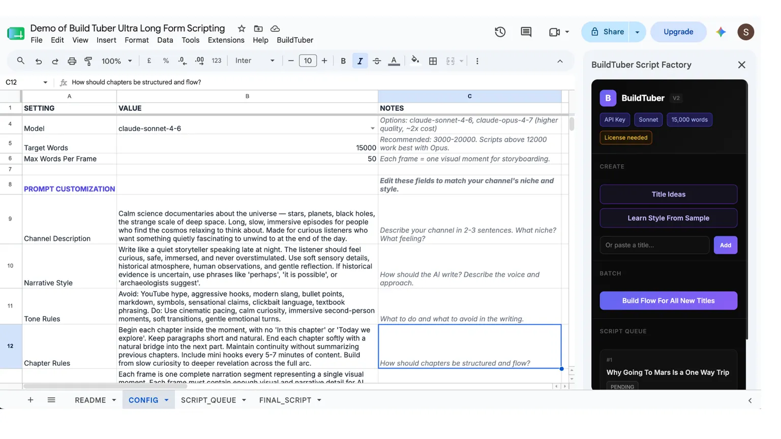Screen dimensions: 781x439
Task: Open the Google Sheets home icon
Action: (16, 34)
